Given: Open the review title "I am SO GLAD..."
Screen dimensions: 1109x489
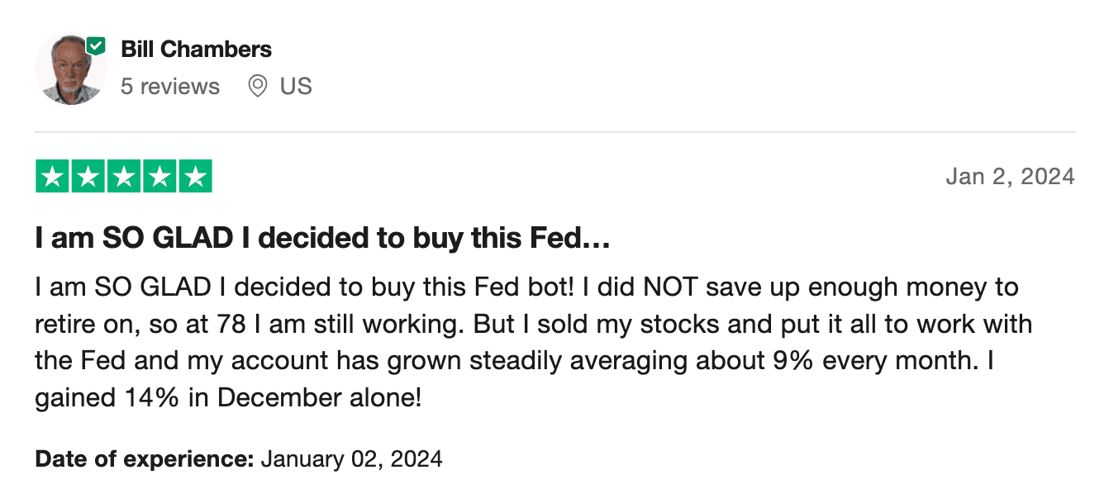Looking at the screenshot, I should click(x=322, y=240).
